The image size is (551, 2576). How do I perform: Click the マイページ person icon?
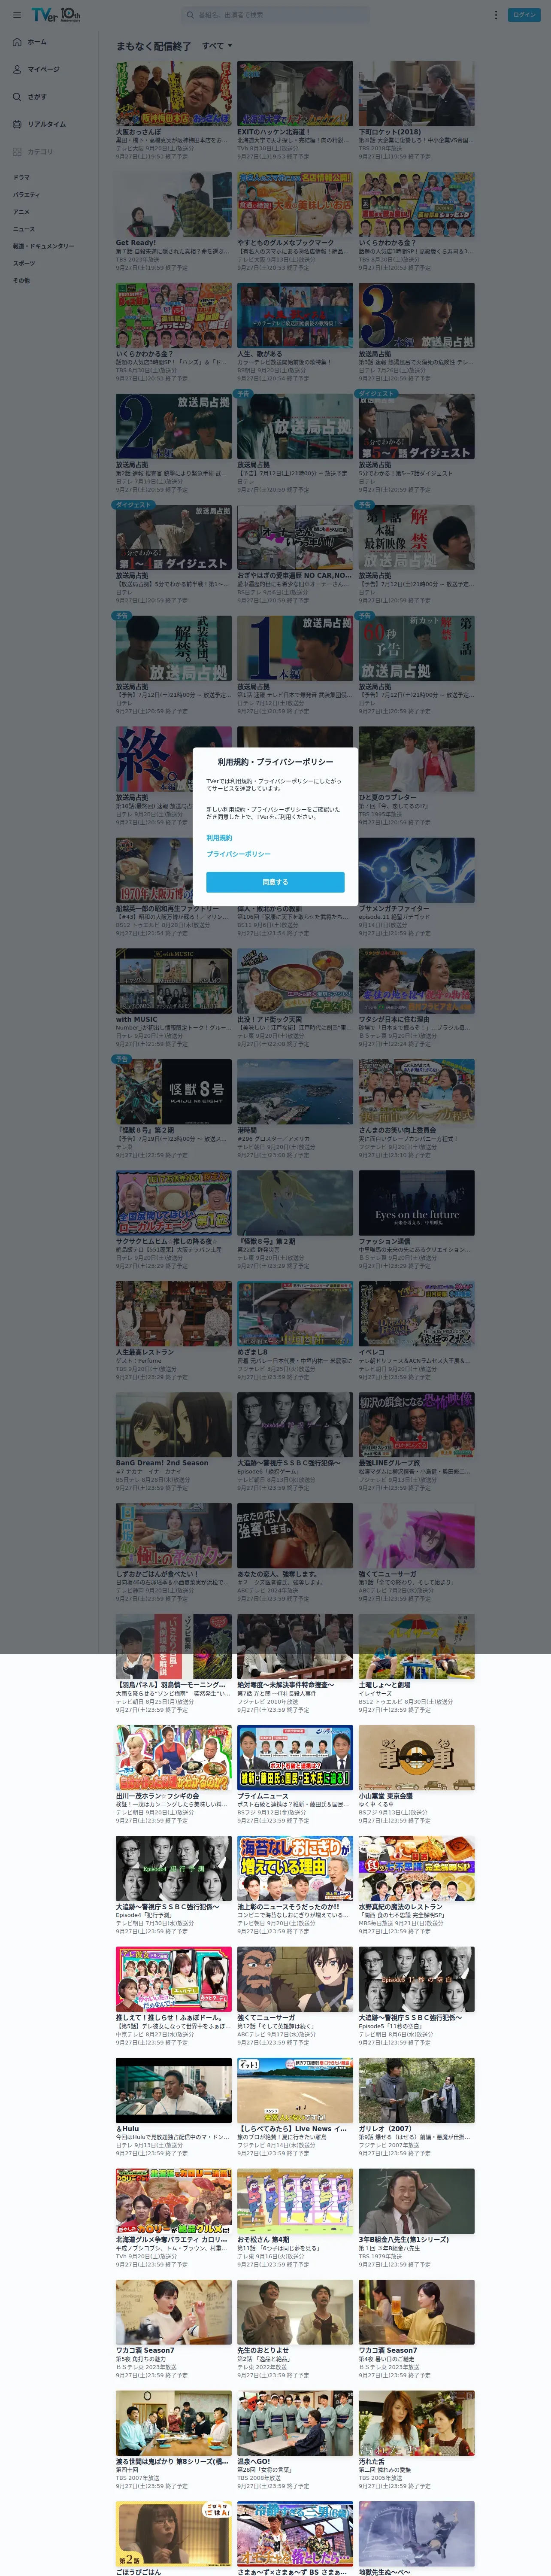[x=17, y=70]
